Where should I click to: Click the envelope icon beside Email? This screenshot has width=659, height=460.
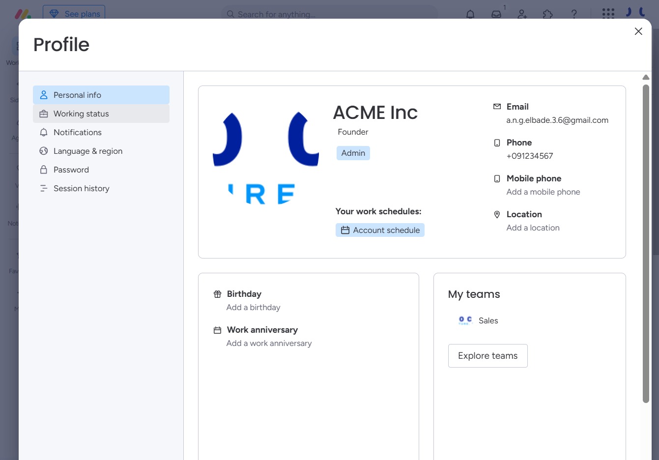pos(497,107)
